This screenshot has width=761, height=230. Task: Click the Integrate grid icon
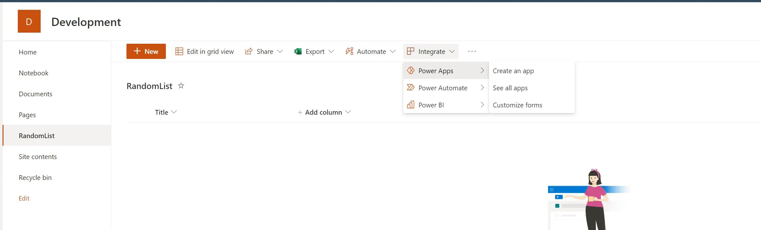410,51
